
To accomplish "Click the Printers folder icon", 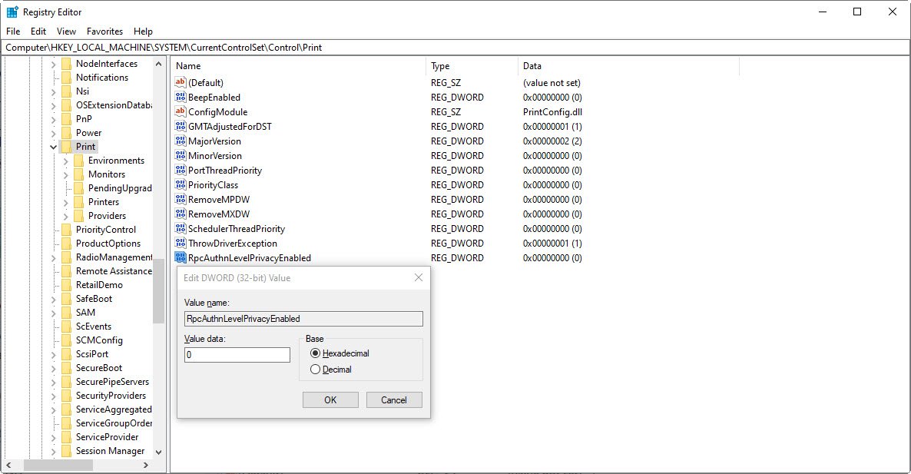I will pos(78,201).
